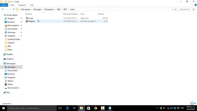The height and width of the screenshot is (111, 197).
Task: Open pinned Dropbox under Acceso rápido
Action: pos(11,18)
